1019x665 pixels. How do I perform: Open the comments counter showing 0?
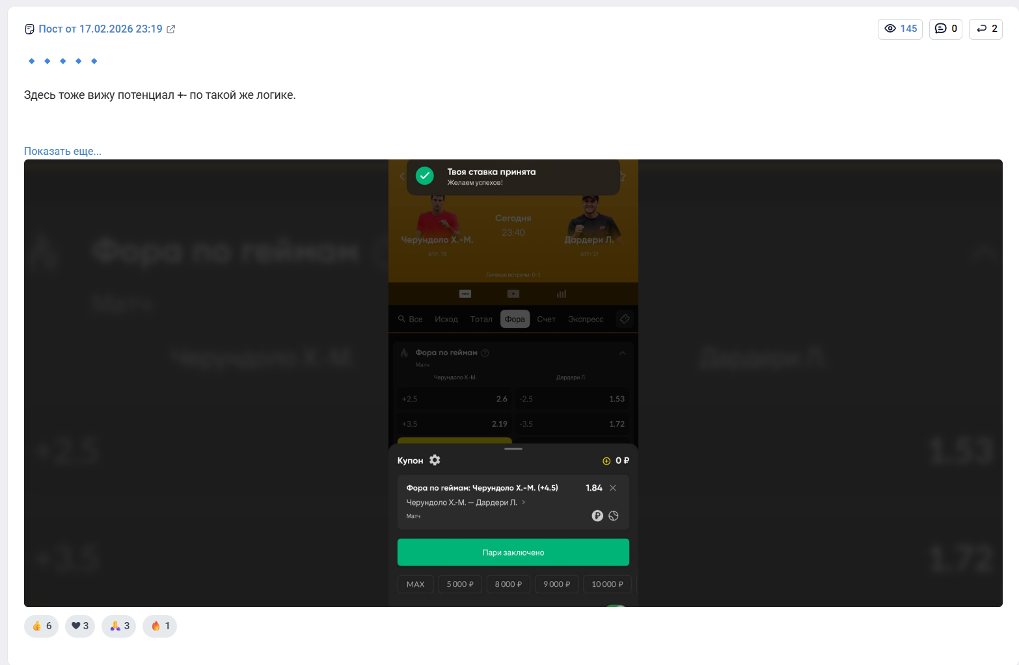coord(945,29)
